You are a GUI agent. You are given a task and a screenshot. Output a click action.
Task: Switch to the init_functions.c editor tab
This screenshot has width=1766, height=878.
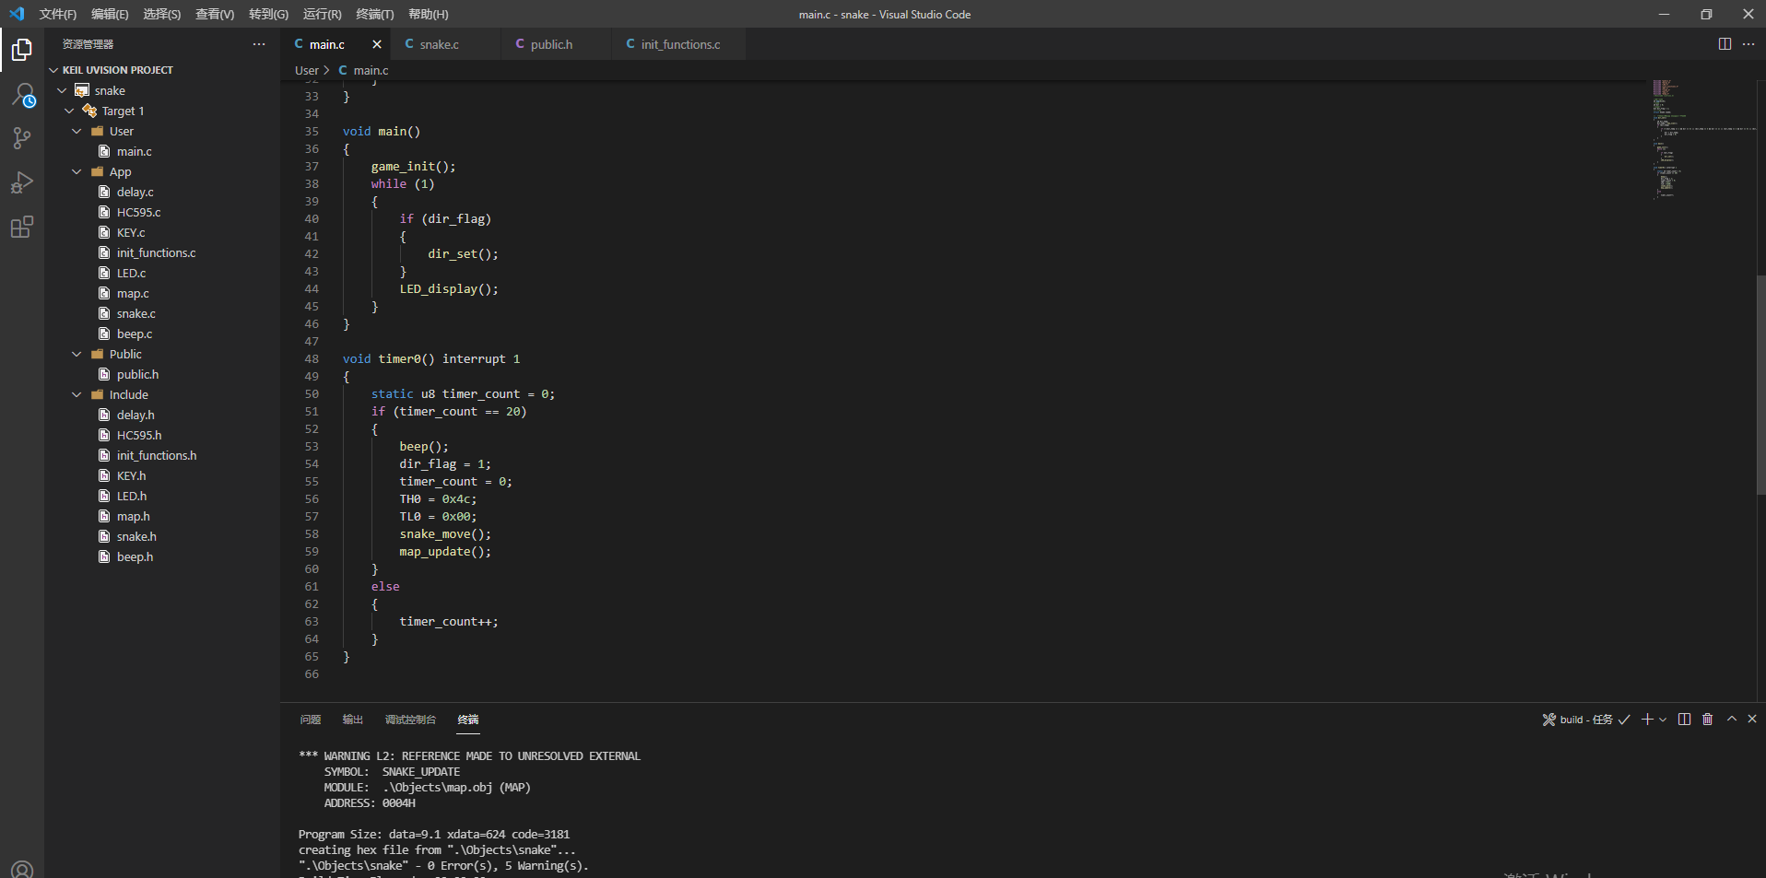click(x=678, y=44)
